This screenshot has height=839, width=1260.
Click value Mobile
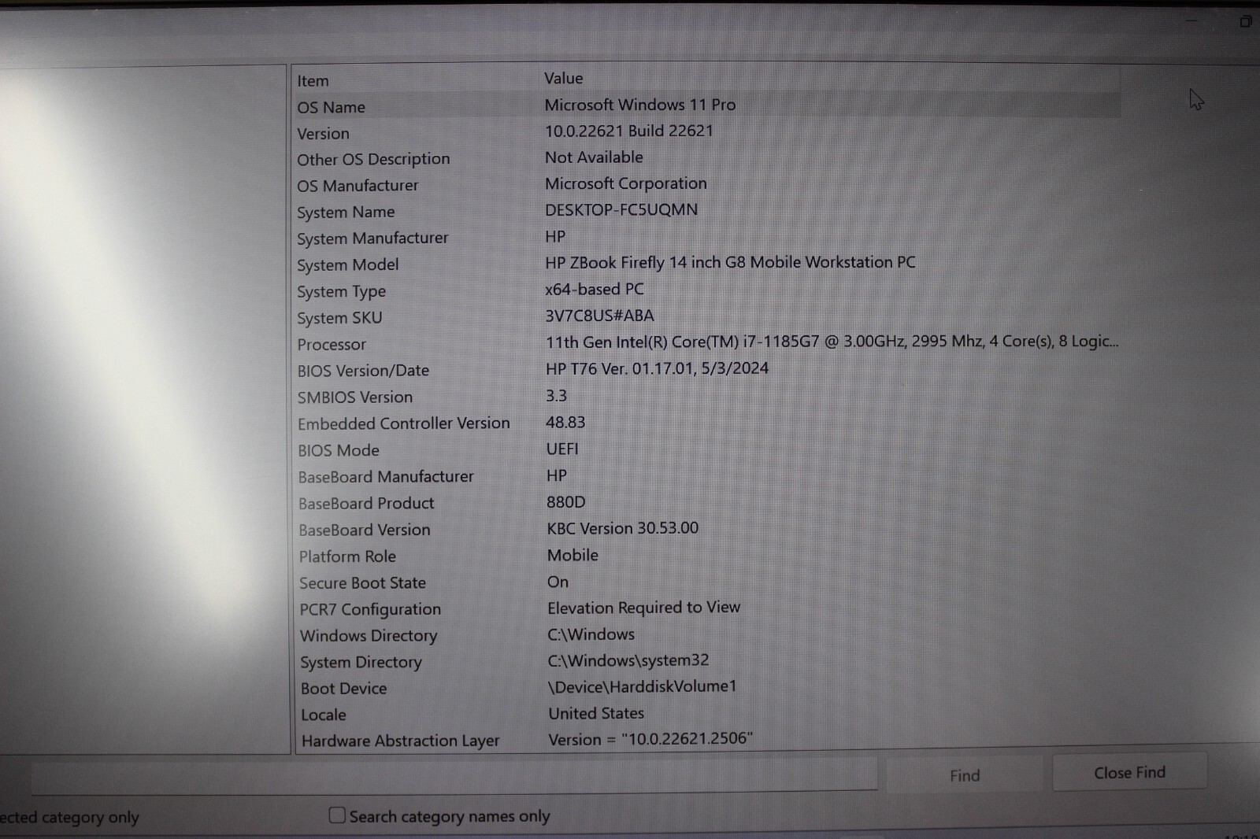tap(573, 555)
